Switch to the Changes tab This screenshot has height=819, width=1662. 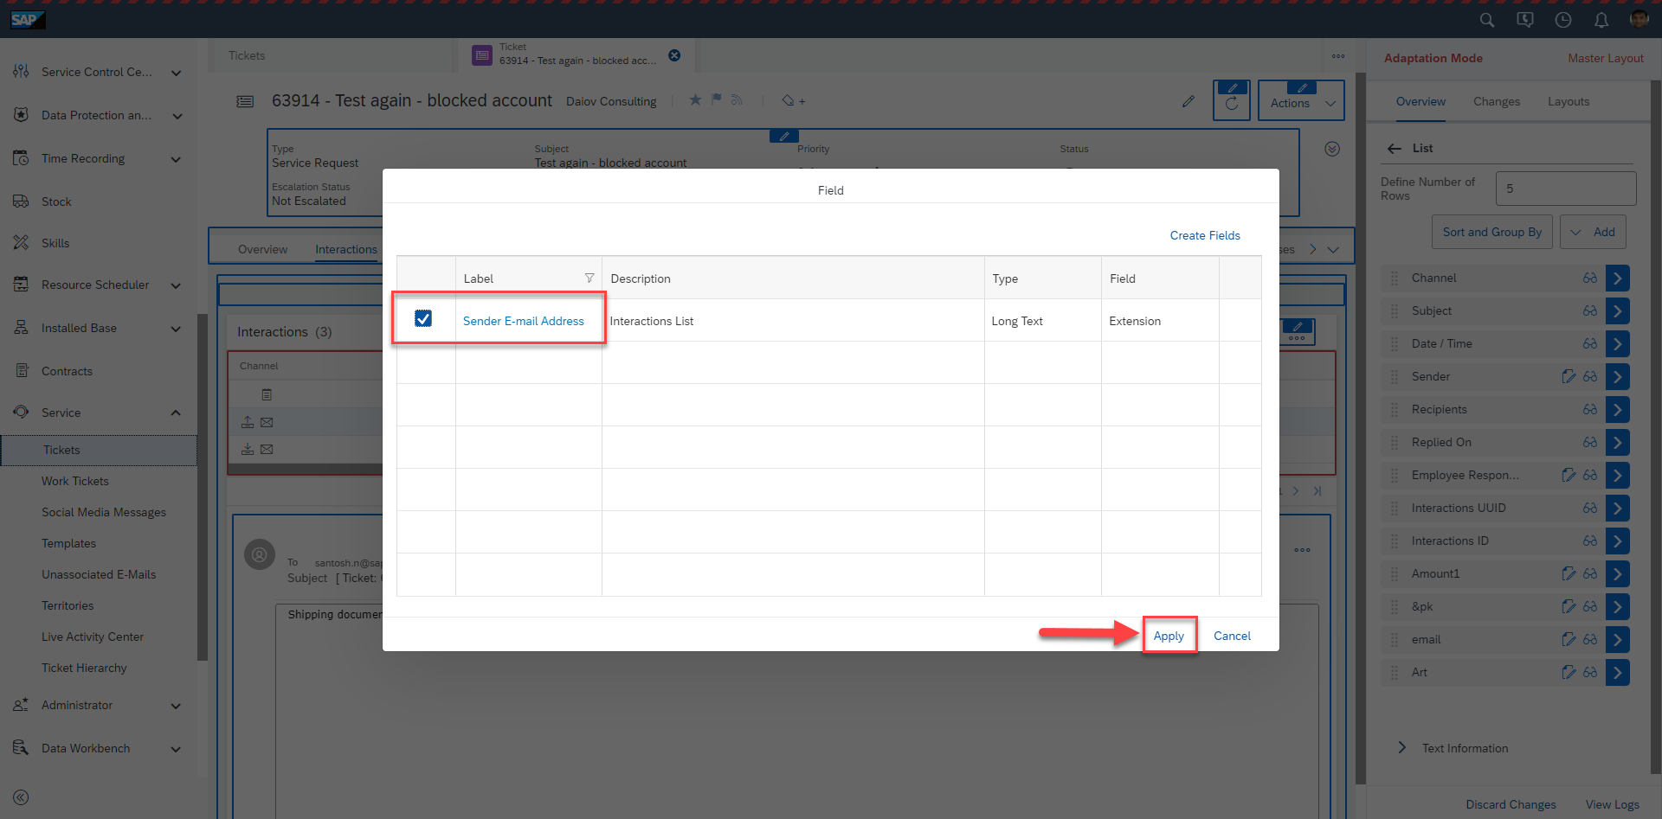(x=1497, y=101)
